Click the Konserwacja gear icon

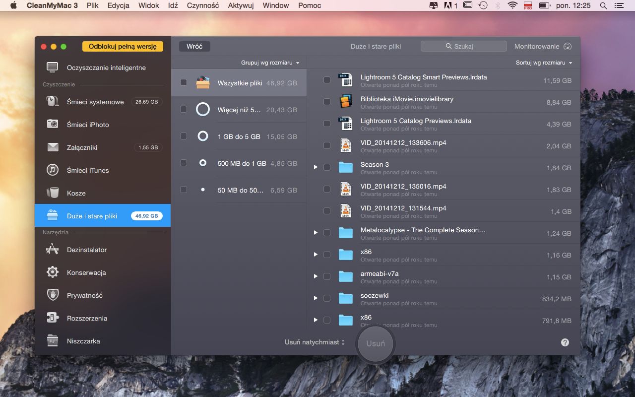(53, 272)
